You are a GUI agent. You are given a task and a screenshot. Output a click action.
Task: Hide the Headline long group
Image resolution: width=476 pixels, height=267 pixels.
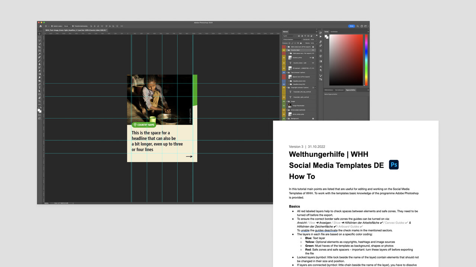(284, 84)
